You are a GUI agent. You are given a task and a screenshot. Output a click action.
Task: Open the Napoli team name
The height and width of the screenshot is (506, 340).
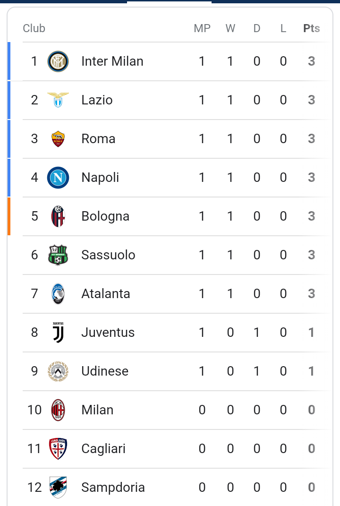(100, 178)
